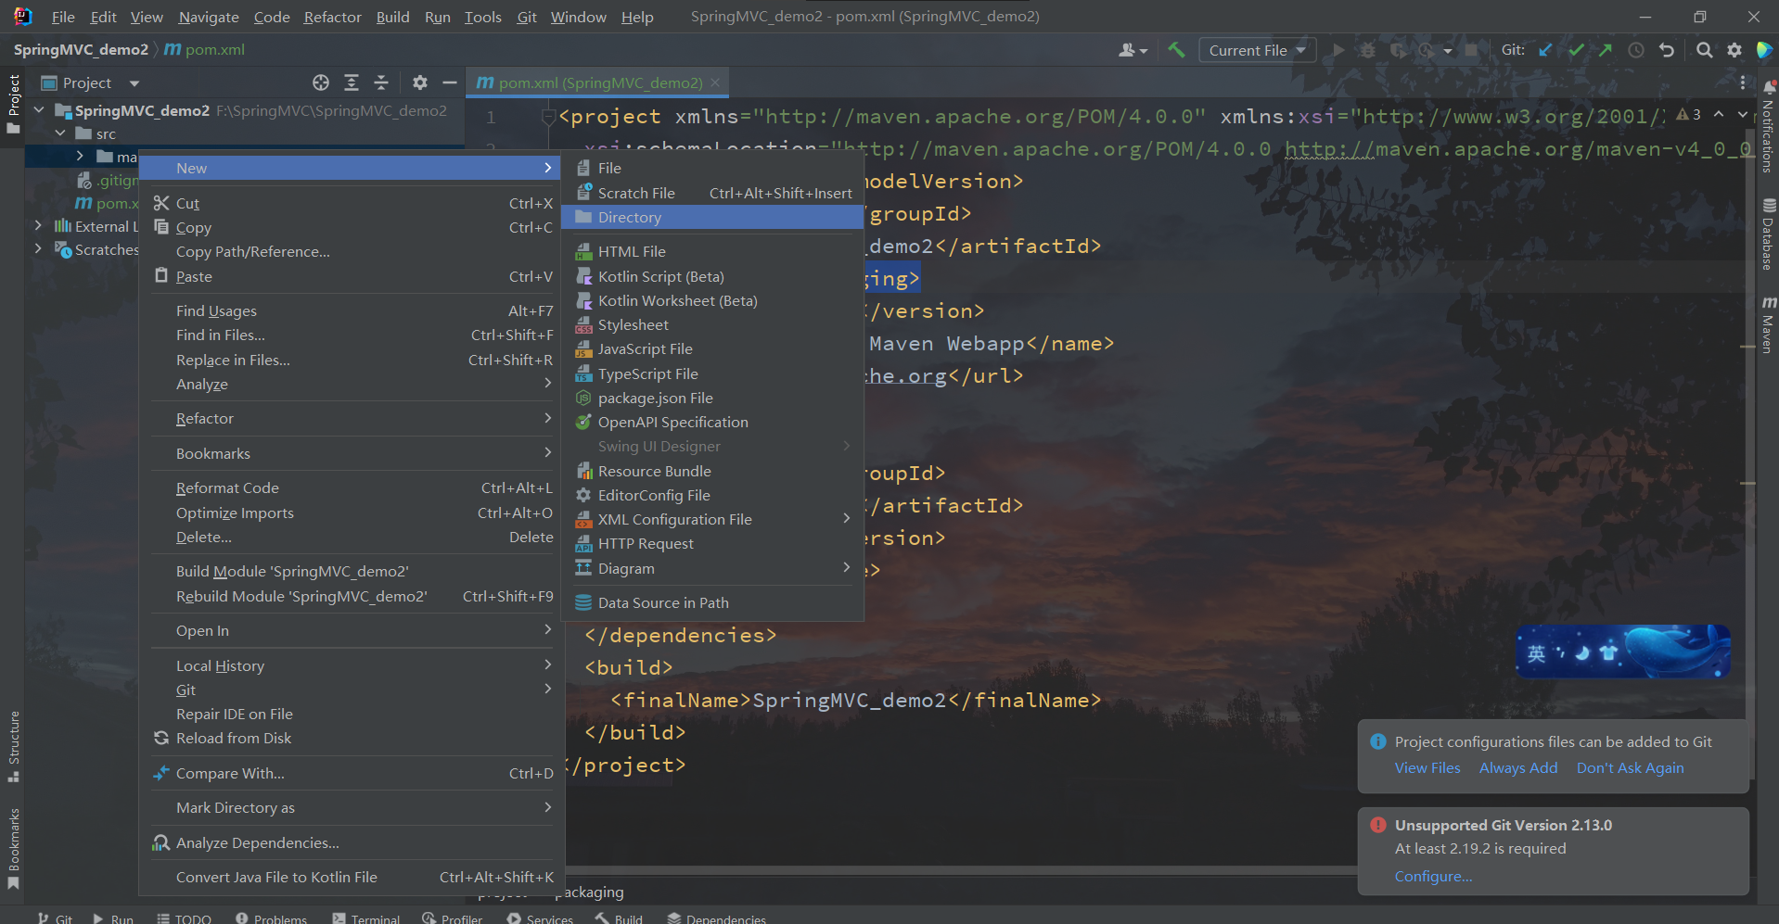1779x924 pixels.
Task: Expand the External Libraries tree node
Action: tap(38, 225)
